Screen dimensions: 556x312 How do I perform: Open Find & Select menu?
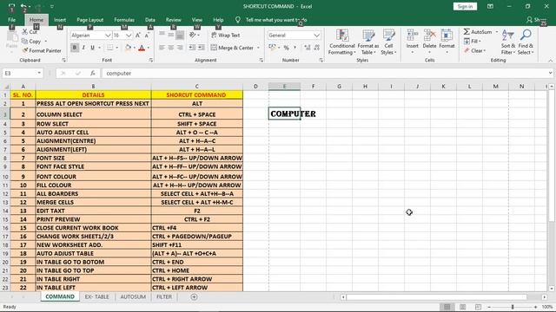click(x=526, y=42)
